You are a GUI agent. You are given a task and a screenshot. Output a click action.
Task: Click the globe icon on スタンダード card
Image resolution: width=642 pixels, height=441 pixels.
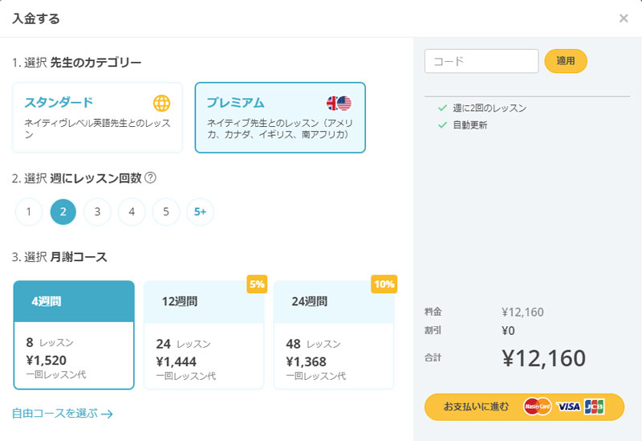tap(162, 104)
